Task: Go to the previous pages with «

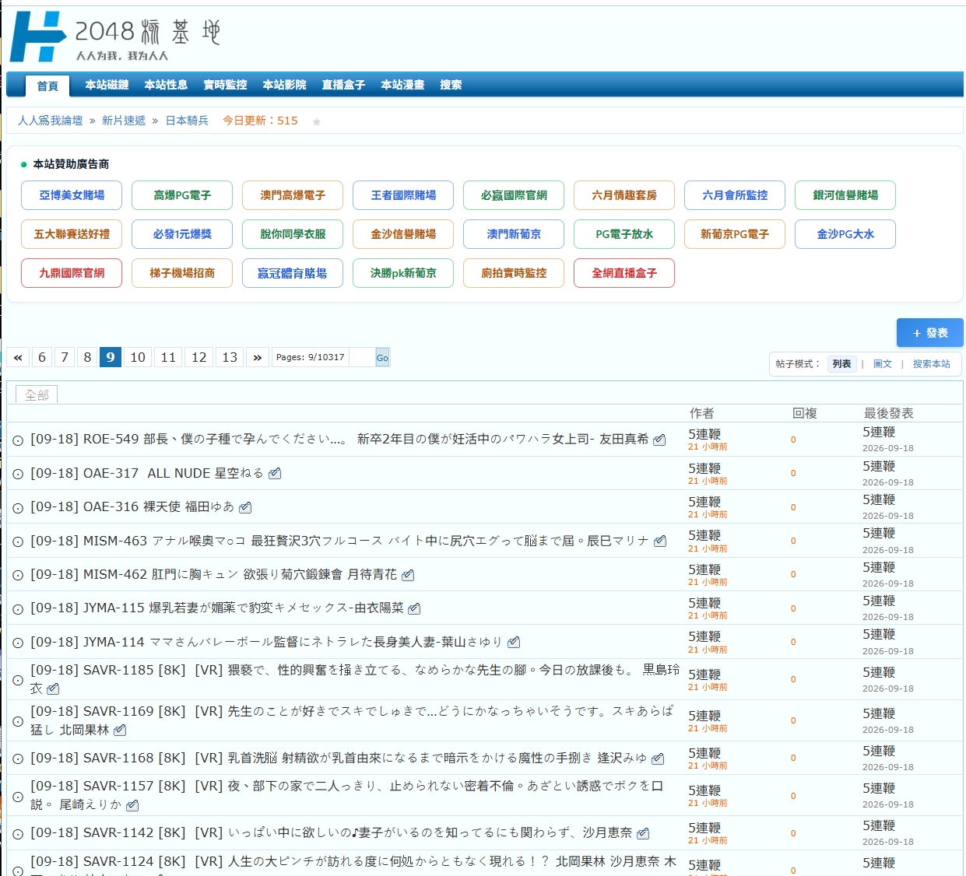Action: point(18,357)
